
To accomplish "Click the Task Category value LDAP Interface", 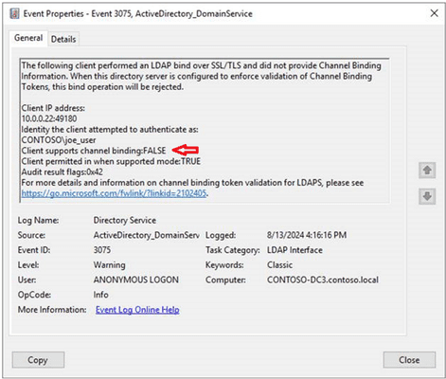I will pos(294,250).
